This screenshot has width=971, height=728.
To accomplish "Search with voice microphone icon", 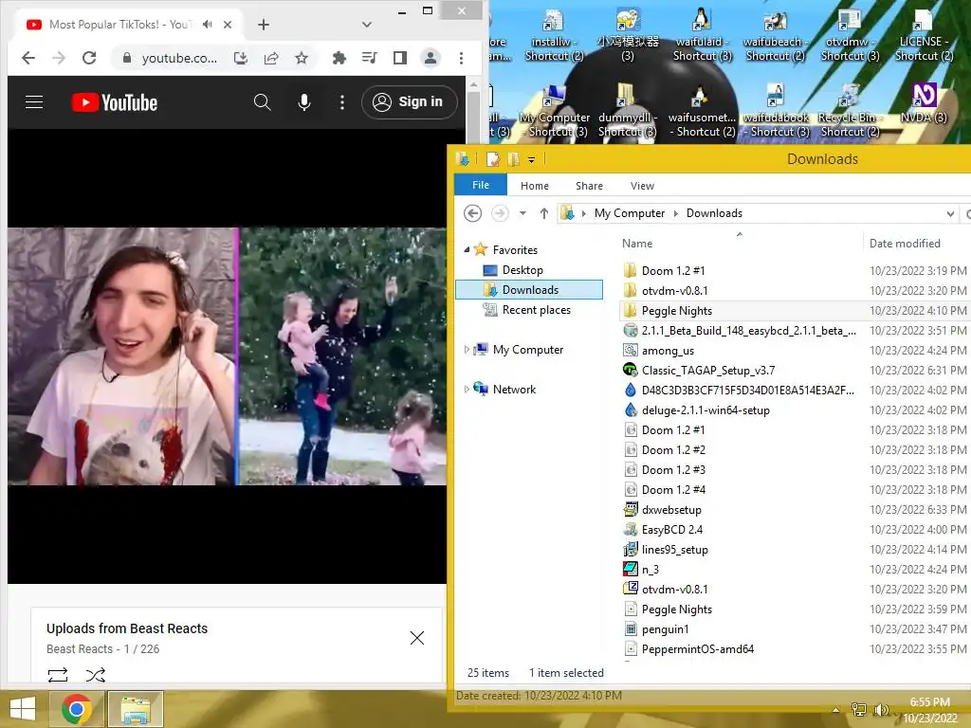I will (x=304, y=102).
